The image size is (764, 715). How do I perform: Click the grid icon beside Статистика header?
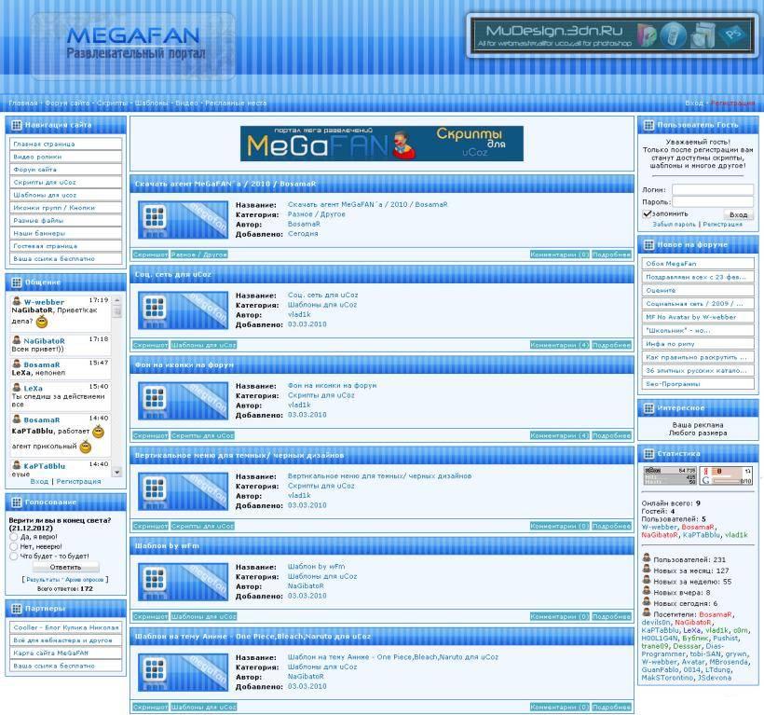click(x=648, y=454)
